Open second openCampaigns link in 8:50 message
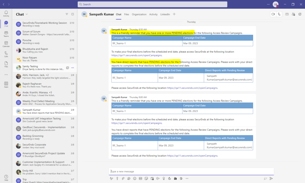Viewport: 305px width, 183px height. click(192, 88)
